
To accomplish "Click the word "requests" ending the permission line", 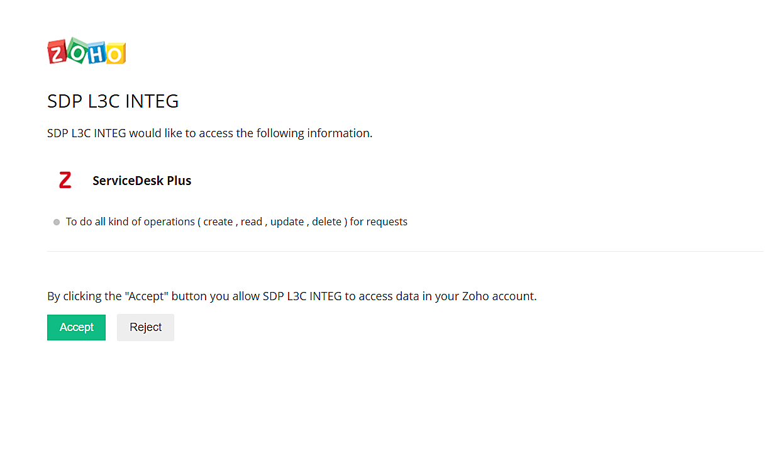I will click(x=387, y=222).
